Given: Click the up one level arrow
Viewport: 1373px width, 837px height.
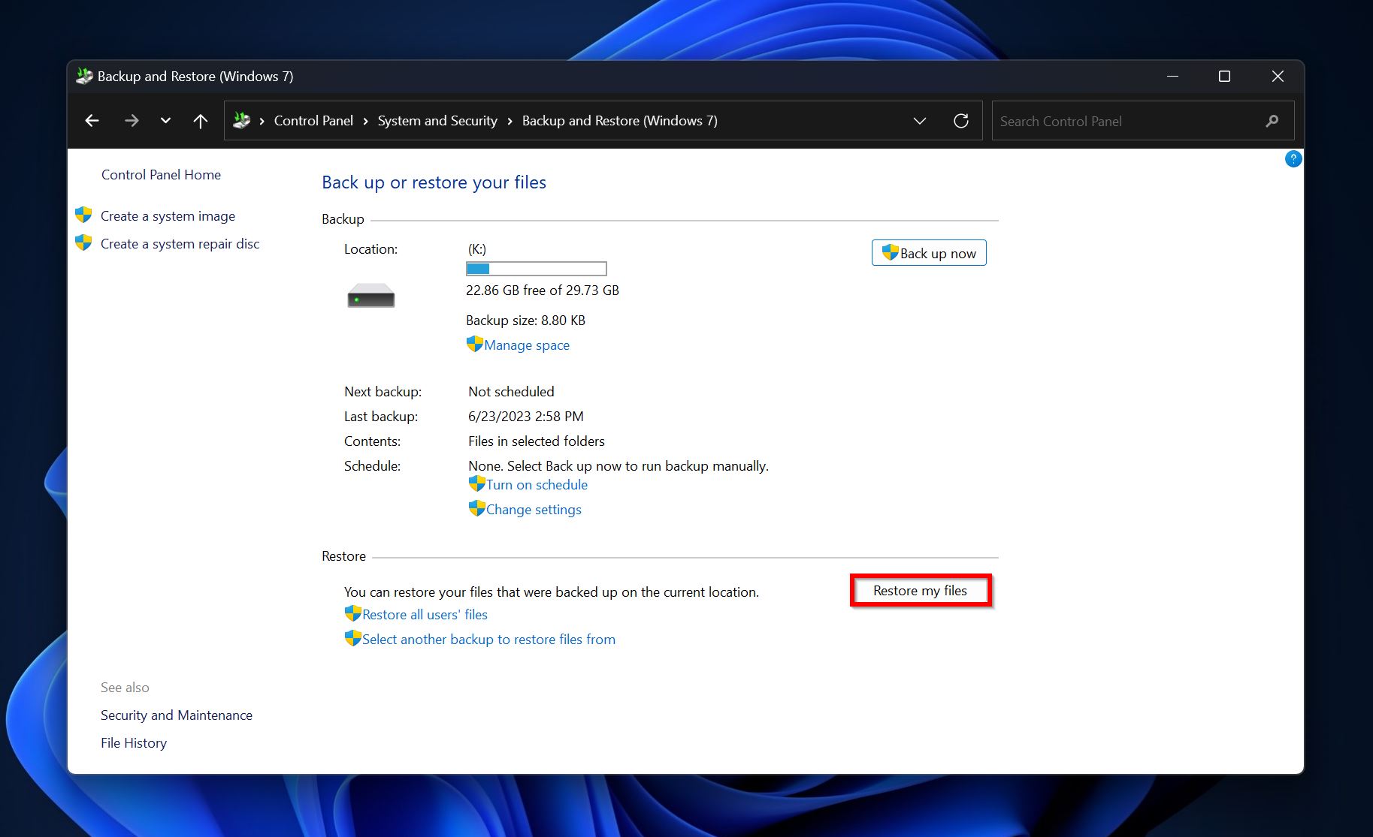Looking at the screenshot, I should click(199, 120).
